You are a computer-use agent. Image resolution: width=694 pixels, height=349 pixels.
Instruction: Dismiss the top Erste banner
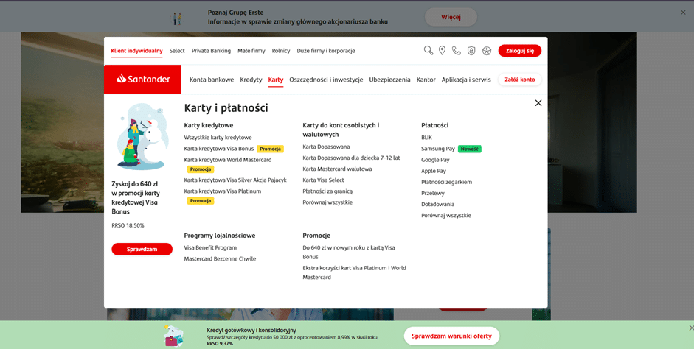click(x=683, y=13)
